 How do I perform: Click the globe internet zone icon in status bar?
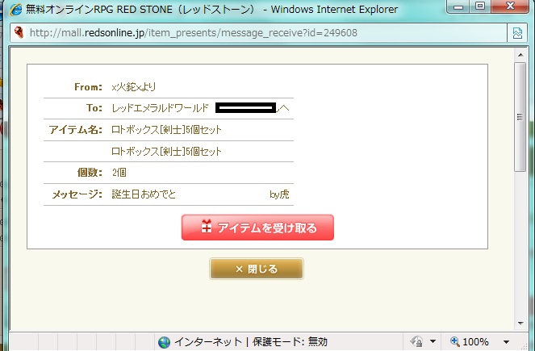(x=164, y=342)
